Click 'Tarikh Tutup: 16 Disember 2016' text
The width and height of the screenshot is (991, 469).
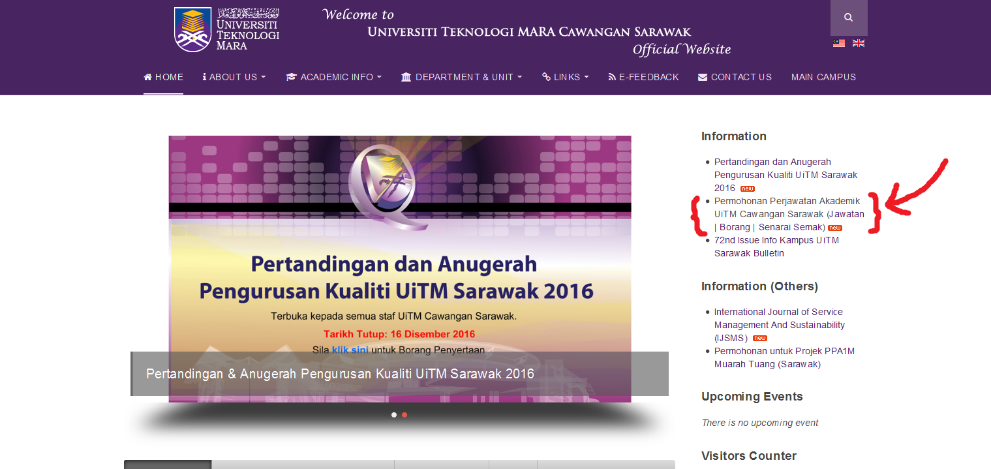(399, 334)
